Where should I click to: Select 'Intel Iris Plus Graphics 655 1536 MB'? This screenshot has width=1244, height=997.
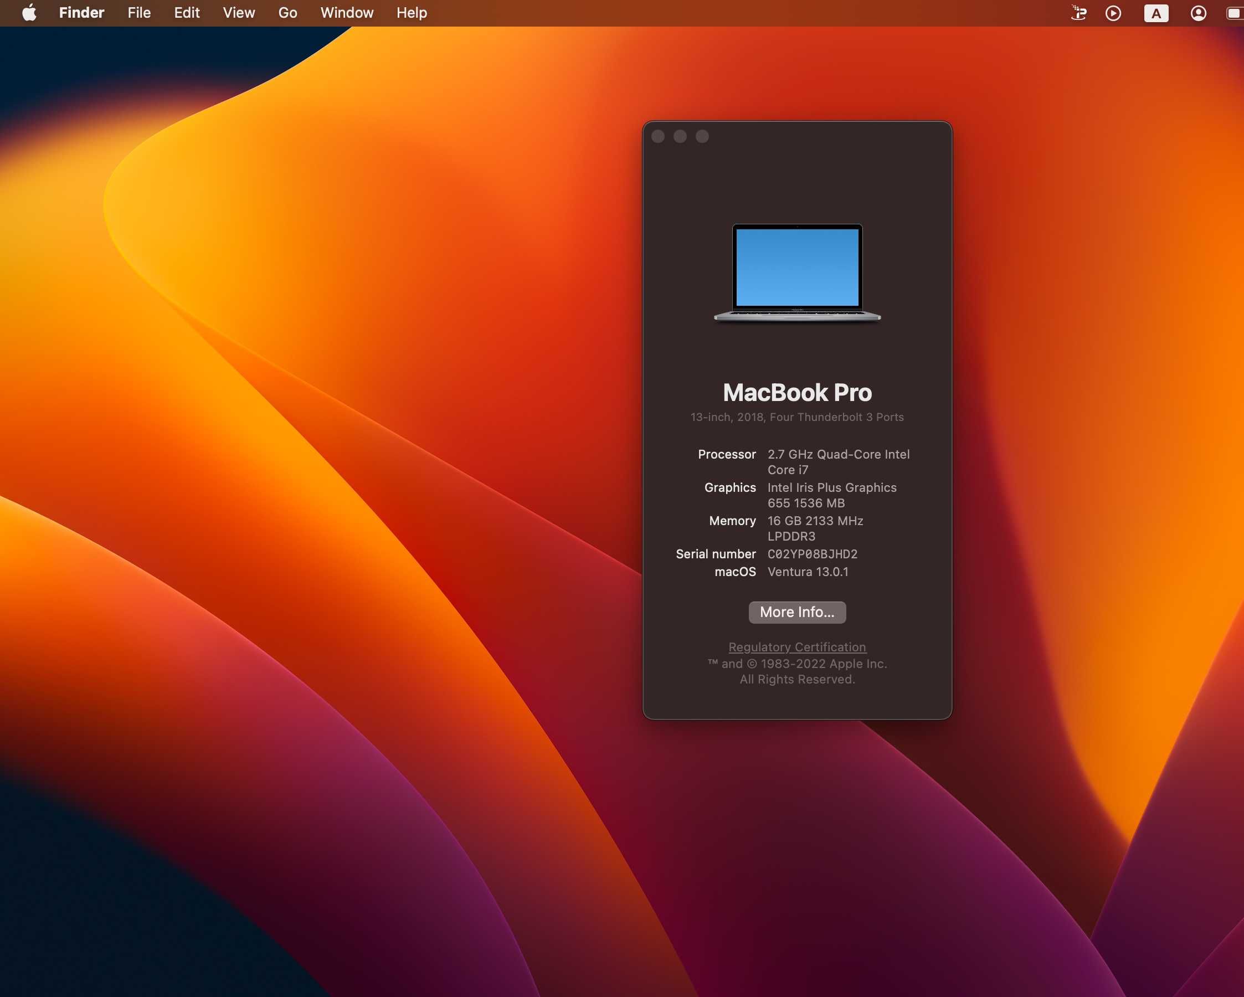point(832,496)
